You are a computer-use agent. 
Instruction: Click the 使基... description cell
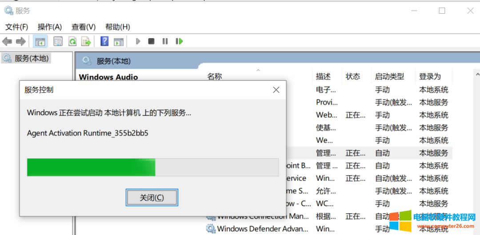tap(326, 127)
